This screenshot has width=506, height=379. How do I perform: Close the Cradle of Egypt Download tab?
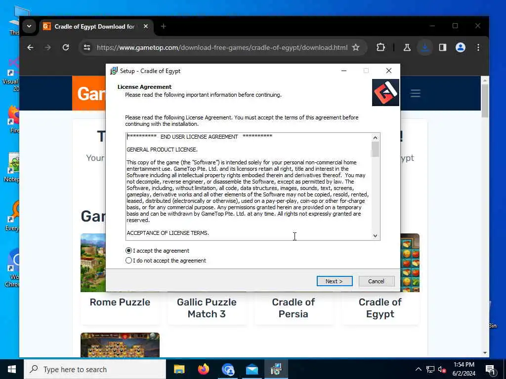(146, 27)
